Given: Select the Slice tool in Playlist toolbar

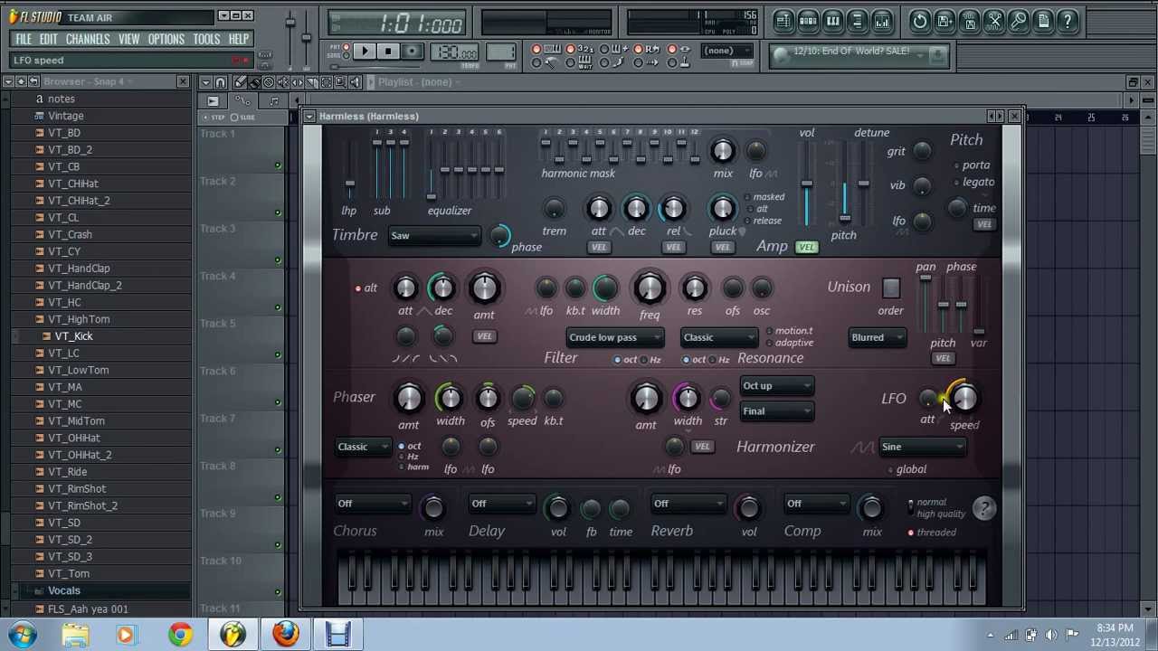Looking at the screenshot, I should pyautogui.click(x=311, y=82).
